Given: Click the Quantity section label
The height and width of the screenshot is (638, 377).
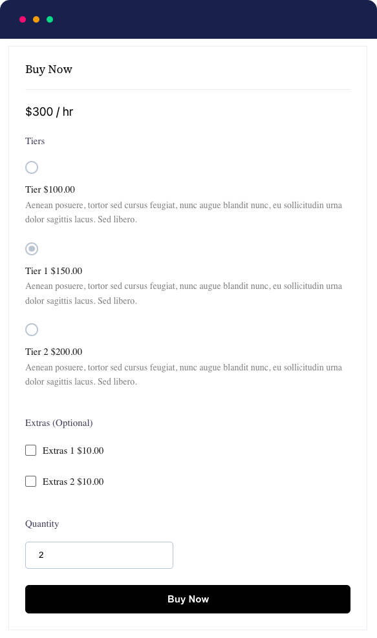Looking at the screenshot, I should [x=41, y=524].
